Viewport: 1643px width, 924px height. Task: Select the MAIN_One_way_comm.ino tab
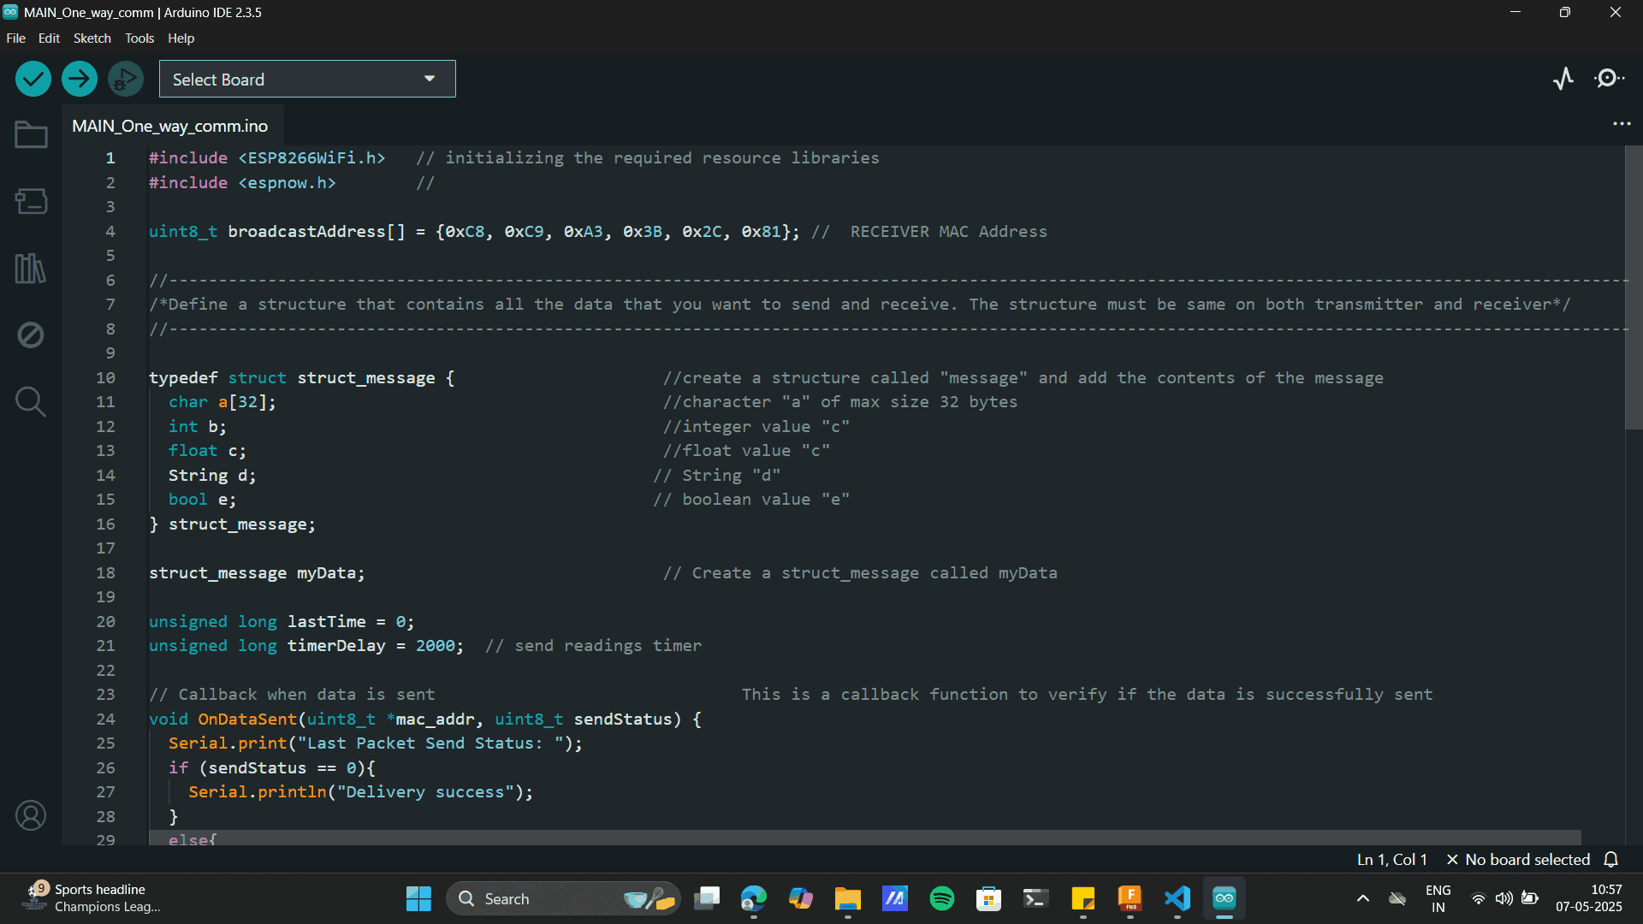pyautogui.click(x=170, y=126)
